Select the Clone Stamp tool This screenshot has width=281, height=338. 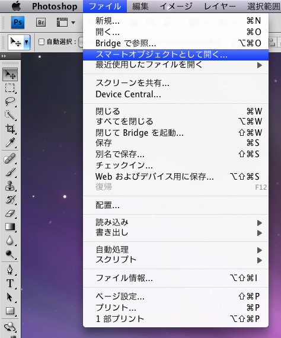(x=10, y=186)
